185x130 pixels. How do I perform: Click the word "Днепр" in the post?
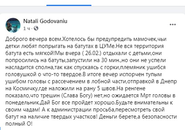click(x=168, y=82)
